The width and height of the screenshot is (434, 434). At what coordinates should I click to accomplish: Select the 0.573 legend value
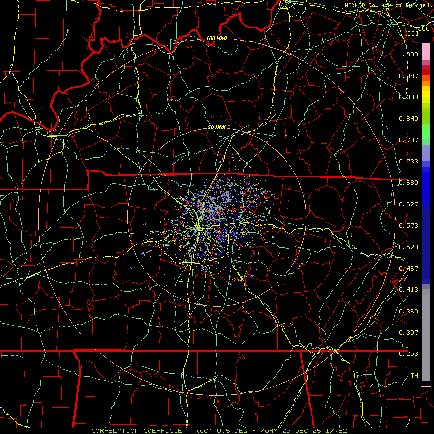point(408,226)
